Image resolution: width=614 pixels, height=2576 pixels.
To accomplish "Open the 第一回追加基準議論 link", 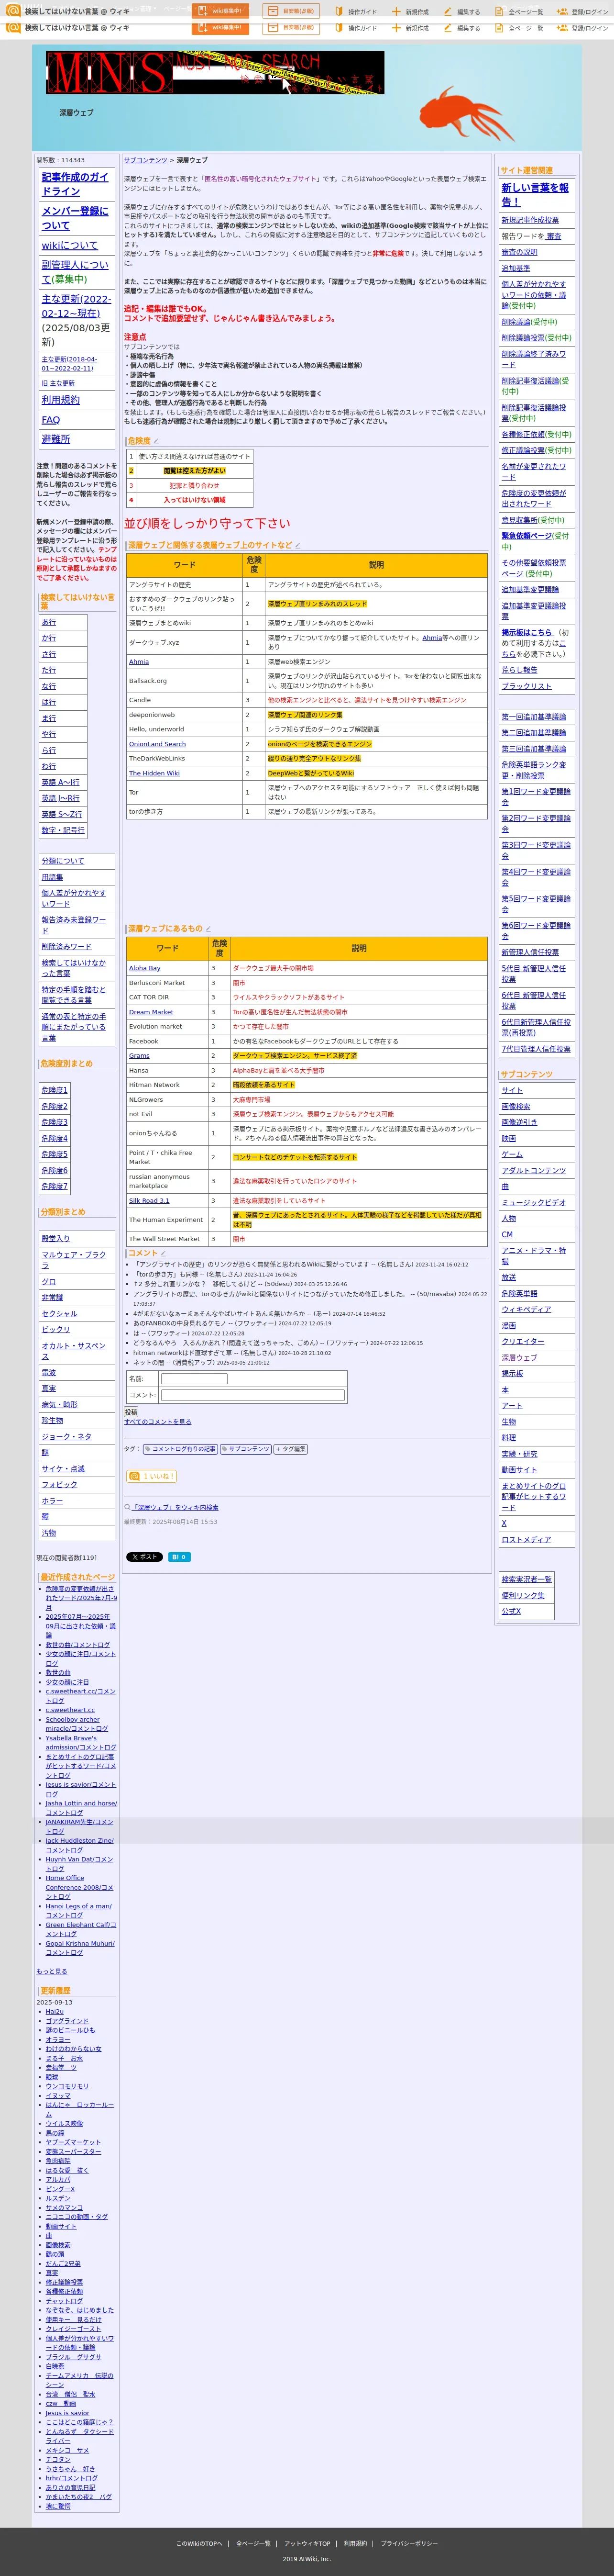I will (x=533, y=717).
